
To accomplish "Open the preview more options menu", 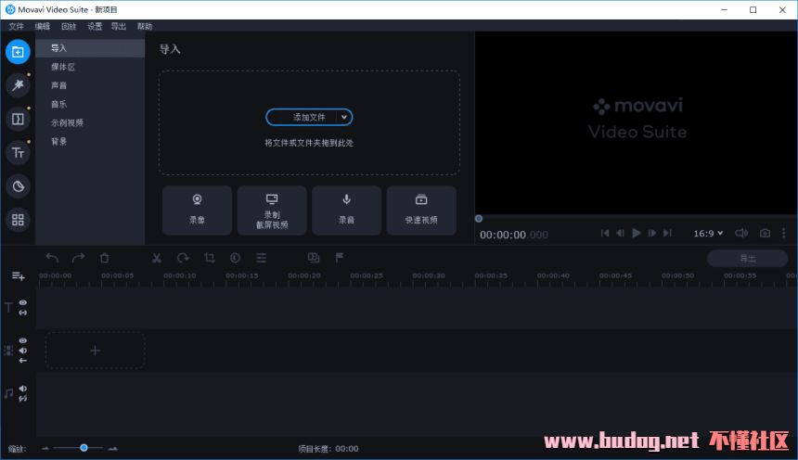I will 784,233.
